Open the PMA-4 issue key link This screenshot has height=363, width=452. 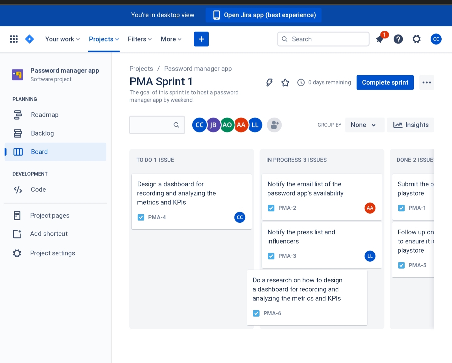(157, 217)
